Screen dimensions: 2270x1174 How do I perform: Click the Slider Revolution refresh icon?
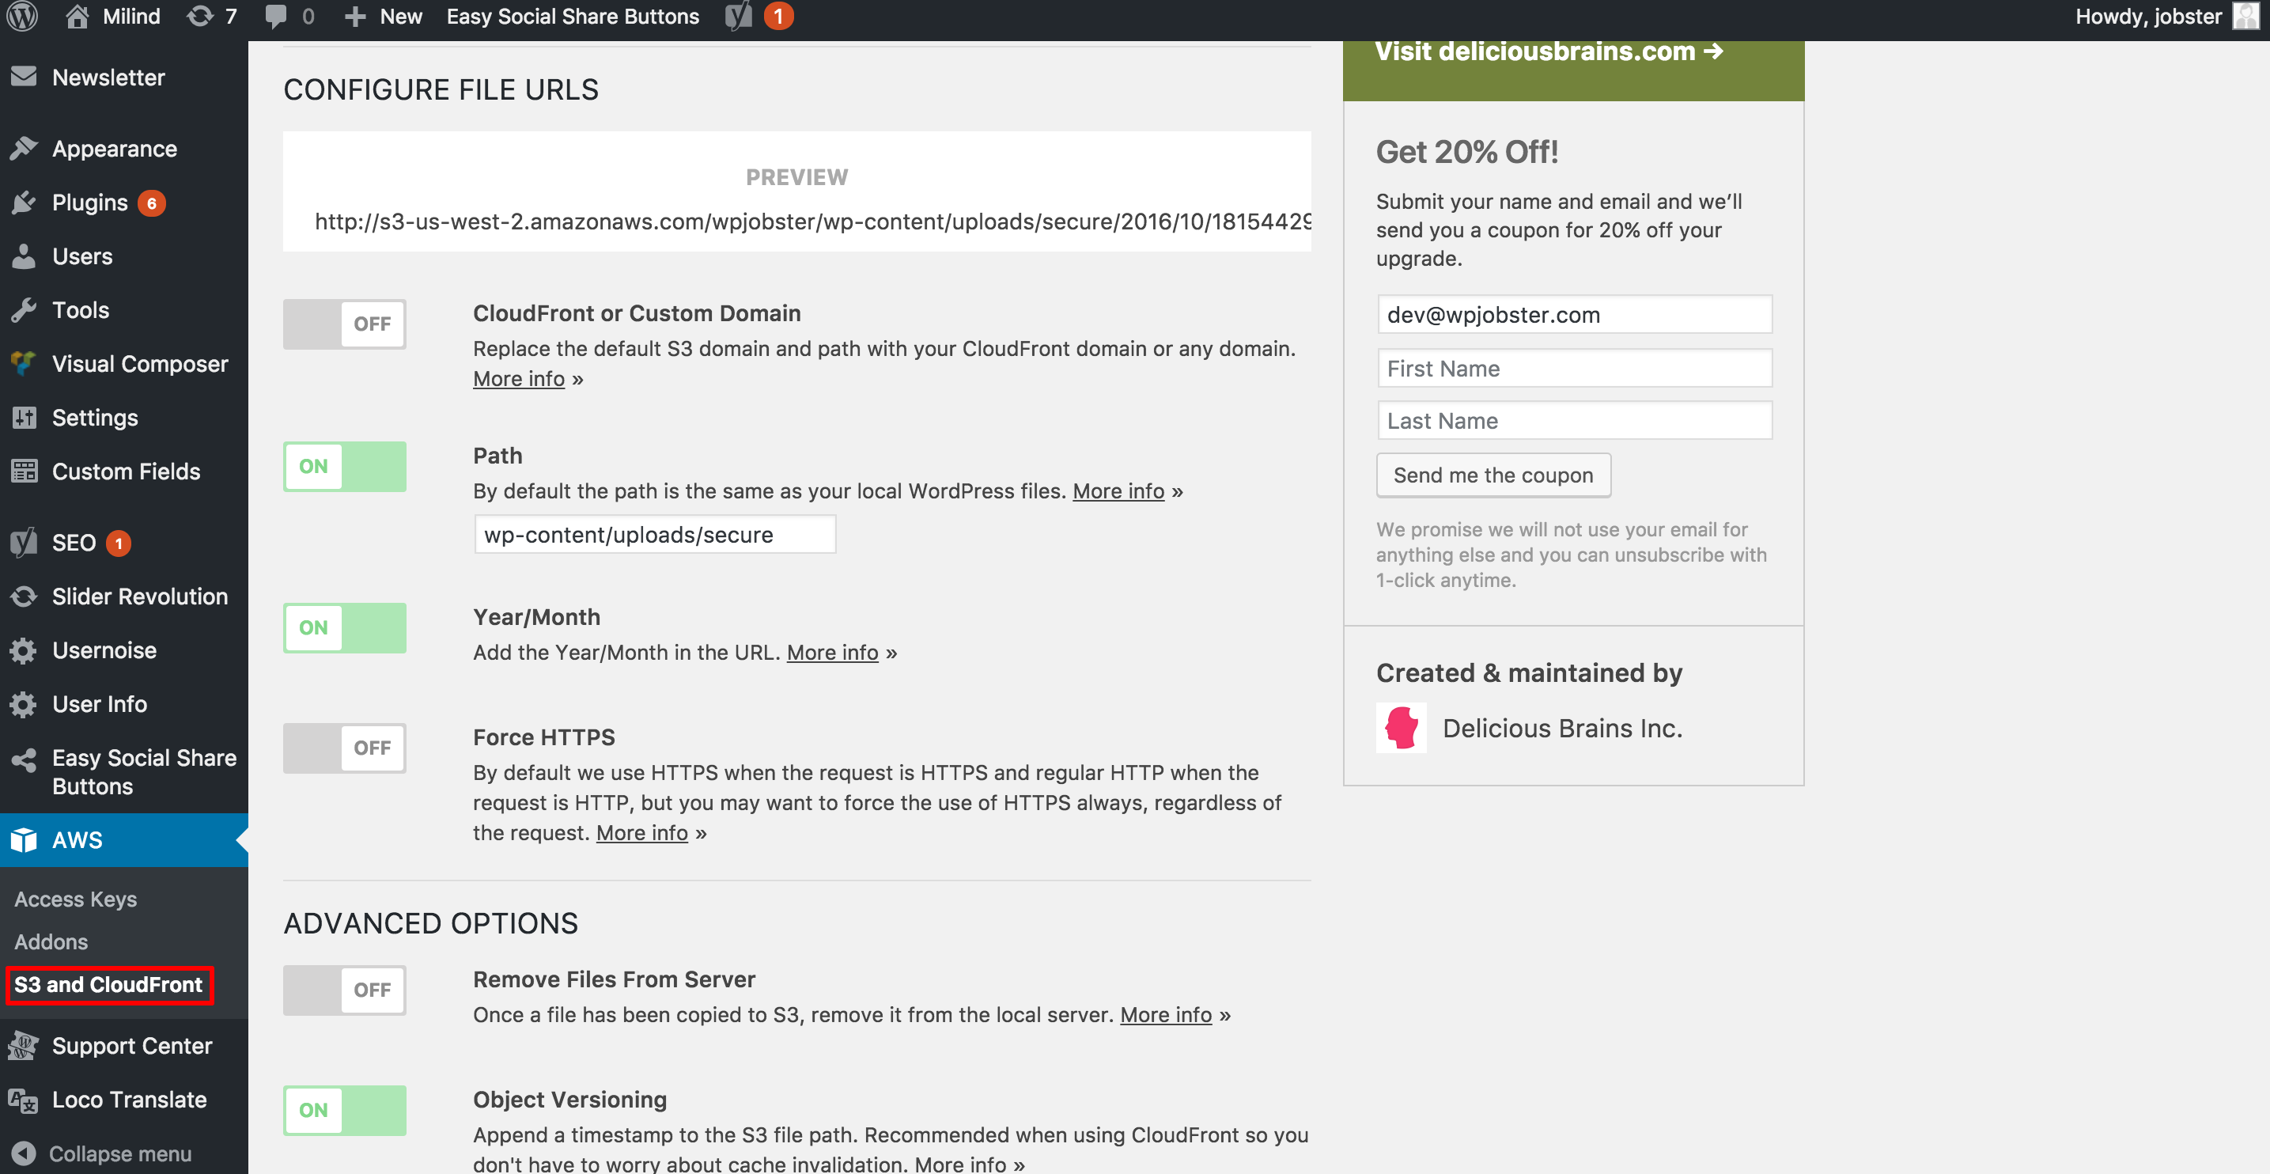24,596
